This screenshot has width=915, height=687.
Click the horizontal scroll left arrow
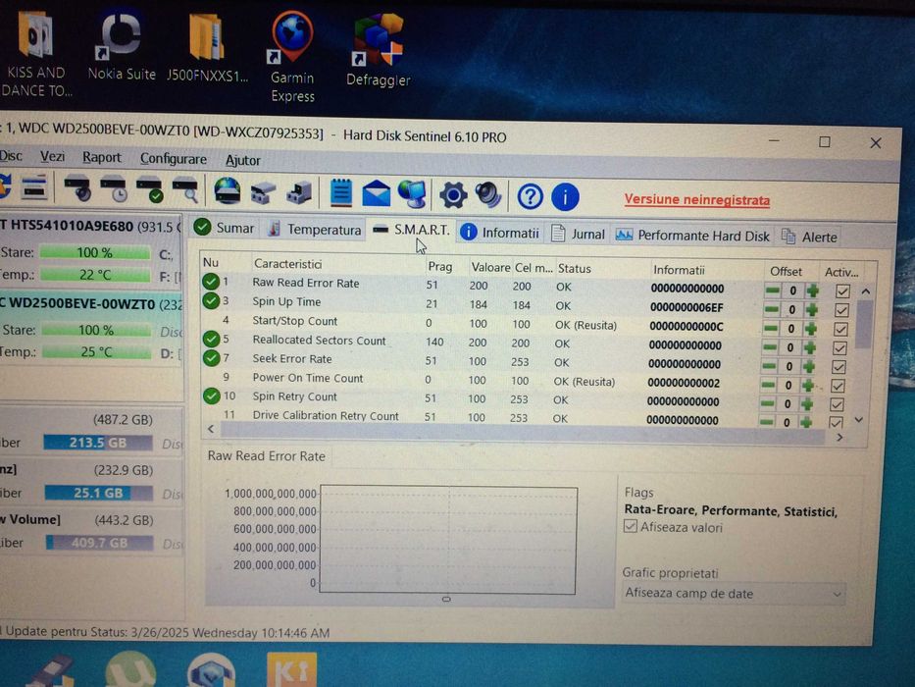[211, 429]
